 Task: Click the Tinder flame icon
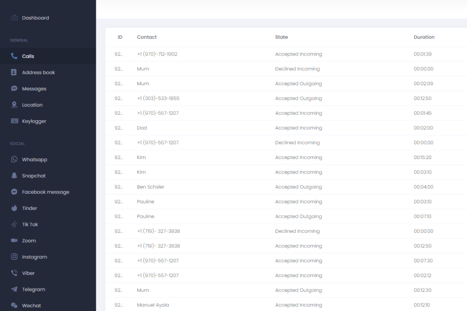click(x=14, y=208)
